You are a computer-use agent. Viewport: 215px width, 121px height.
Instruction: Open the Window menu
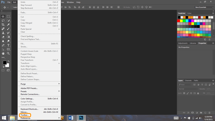pos(70,2)
